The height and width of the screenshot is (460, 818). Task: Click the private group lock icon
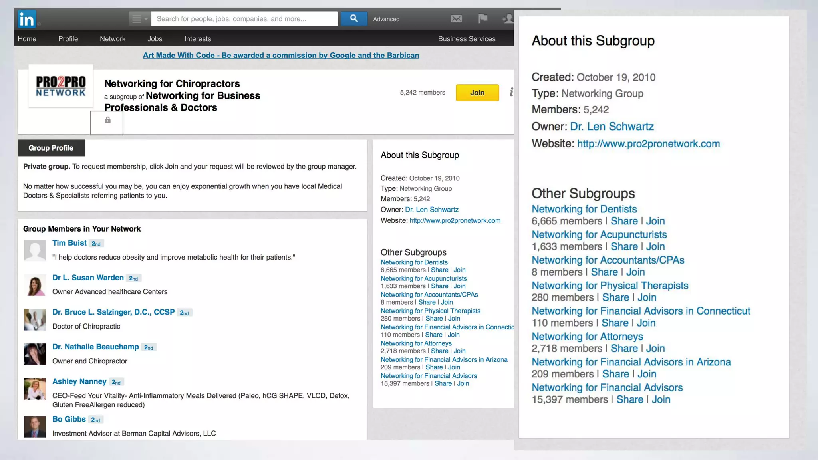pos(107,120)
